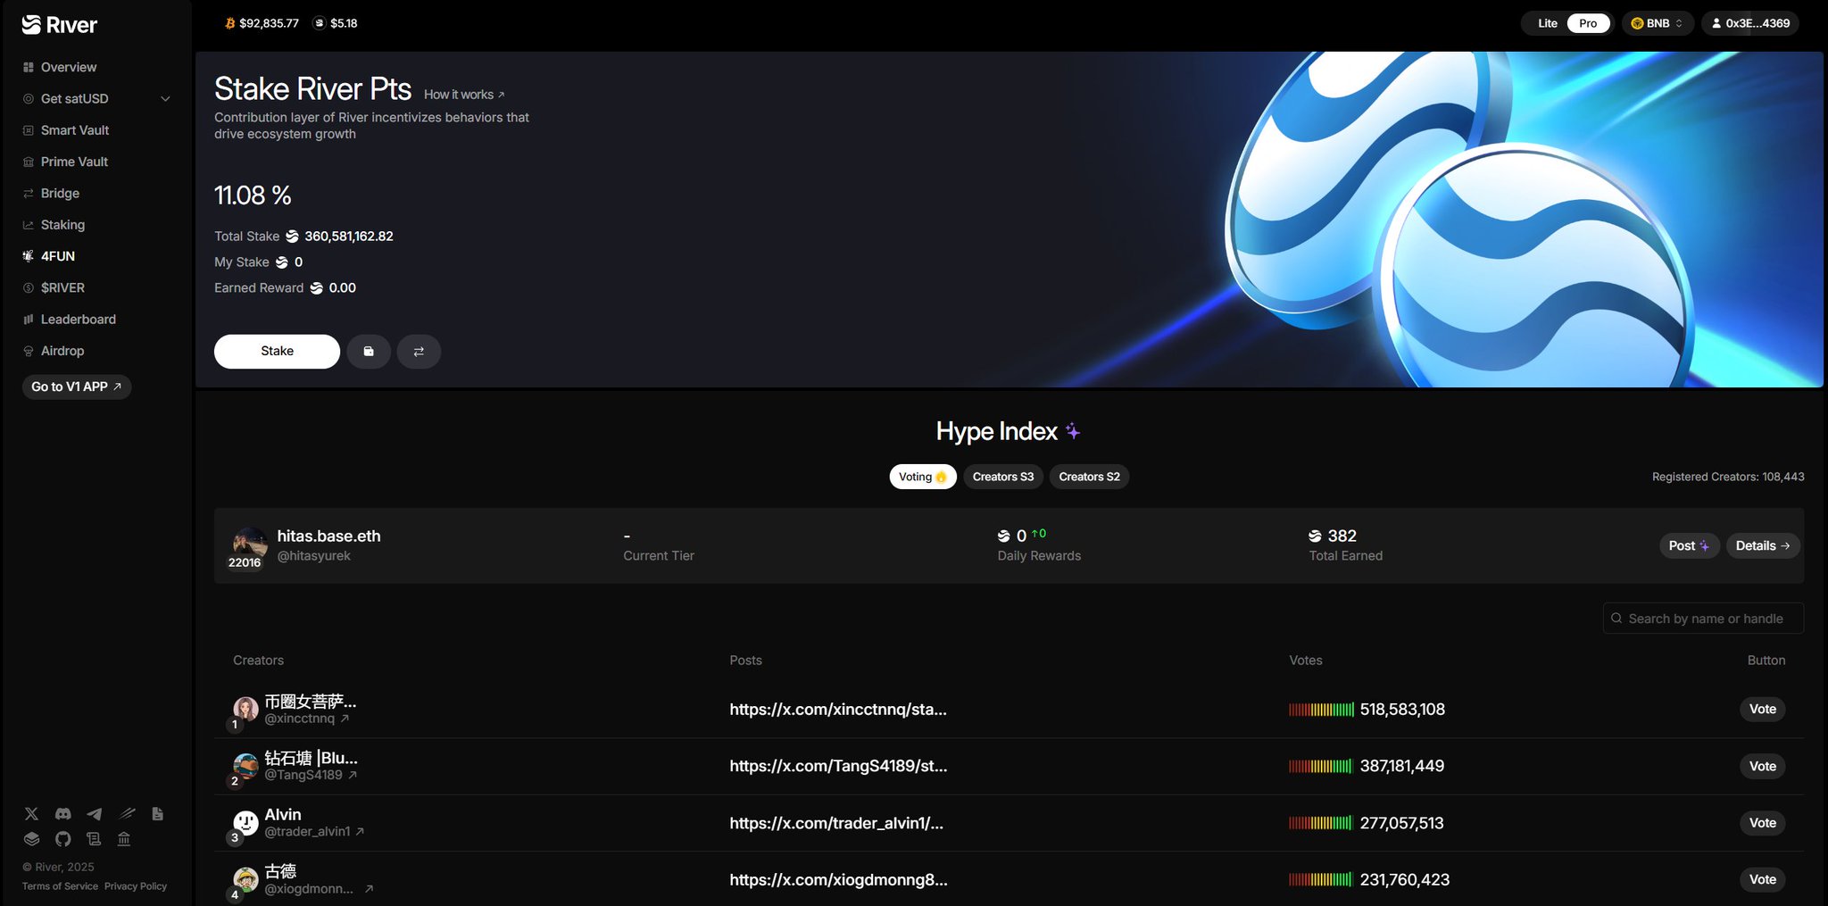The width and height of the screenshot is (1828, 906).
Task: Open the How it works link
Action: tap(464, 95)
